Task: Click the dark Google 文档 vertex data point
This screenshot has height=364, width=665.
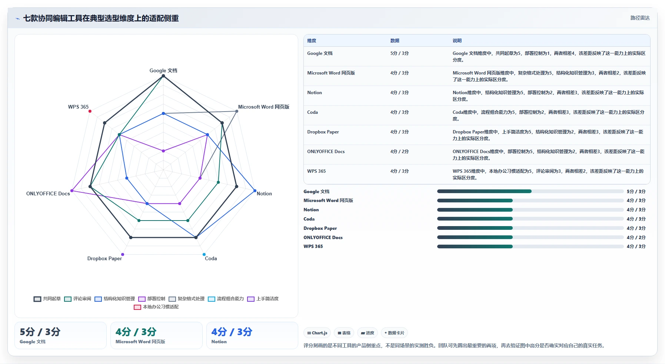Action: pyautogui.click(x=163, y=76)
